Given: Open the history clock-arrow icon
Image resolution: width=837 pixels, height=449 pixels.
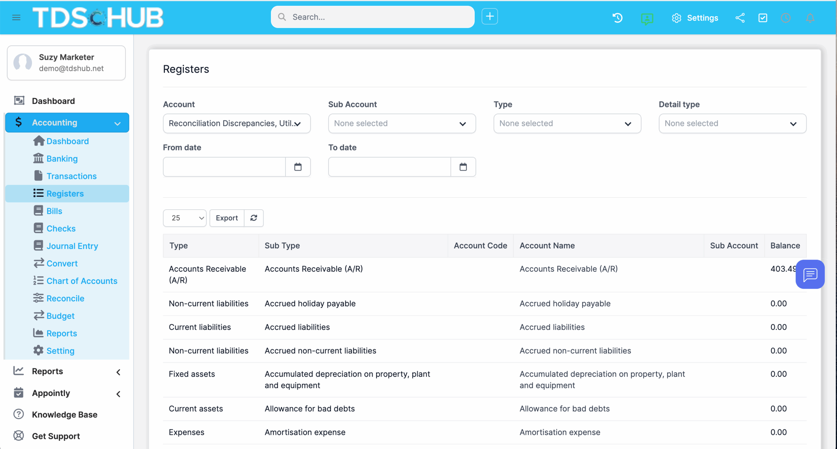Looking at the screenshot, I should click(617, 18).
